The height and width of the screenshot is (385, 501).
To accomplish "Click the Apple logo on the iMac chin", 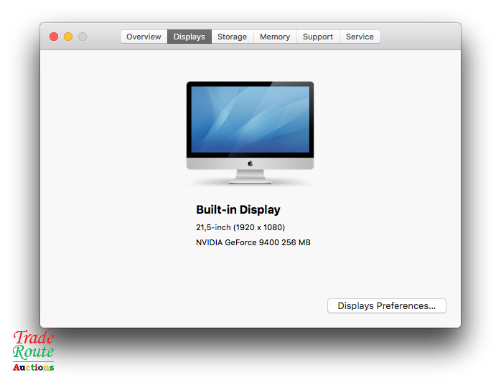I will (250, 163).
